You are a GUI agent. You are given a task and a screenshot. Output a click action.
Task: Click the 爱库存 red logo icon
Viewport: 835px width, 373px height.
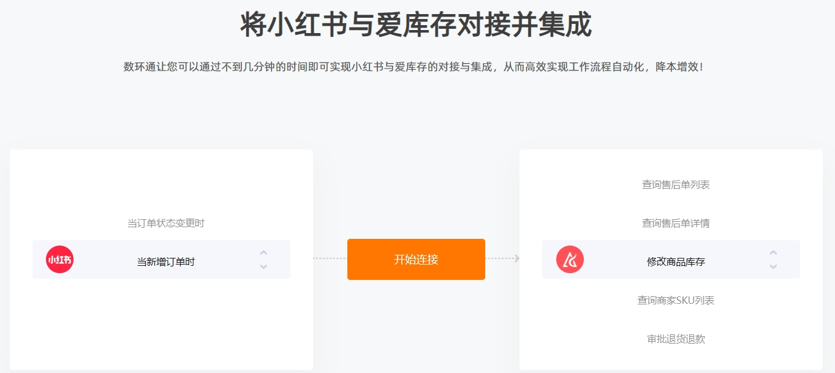(x=570, y=259)
